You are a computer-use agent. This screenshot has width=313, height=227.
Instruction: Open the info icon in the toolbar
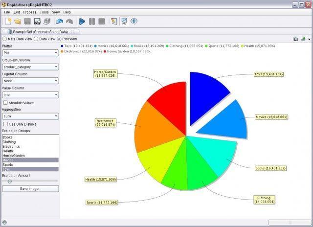tap(134, 21)
